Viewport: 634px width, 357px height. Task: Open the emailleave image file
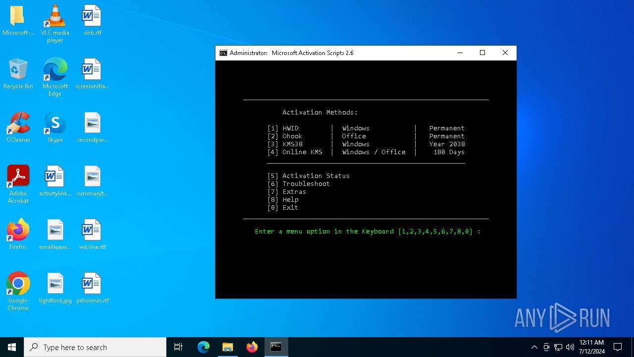click(x=55, y=235)
